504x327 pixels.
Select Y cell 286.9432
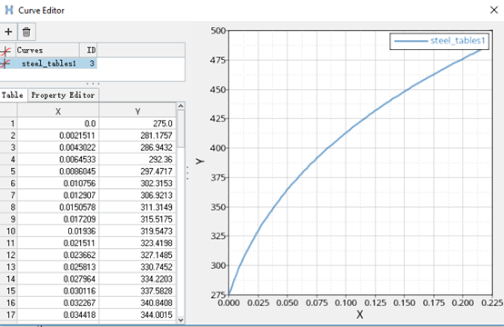click(x=137, y=147)
